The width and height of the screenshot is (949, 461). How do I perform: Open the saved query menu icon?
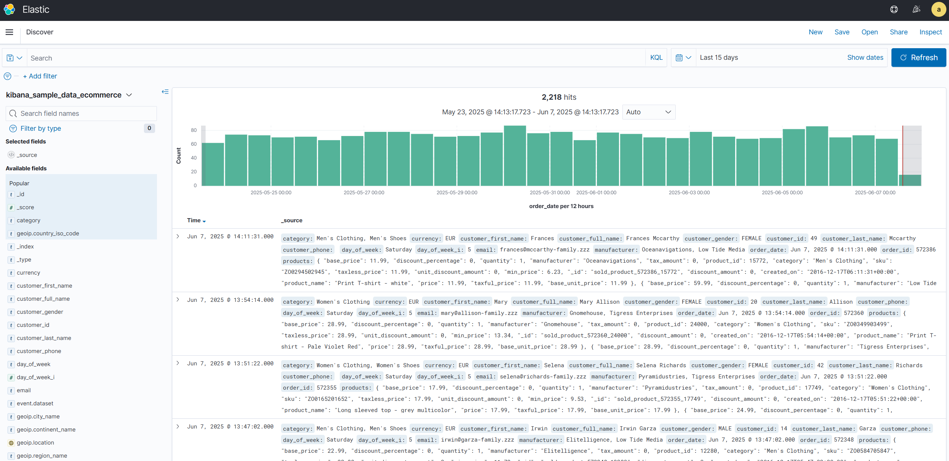14,58
